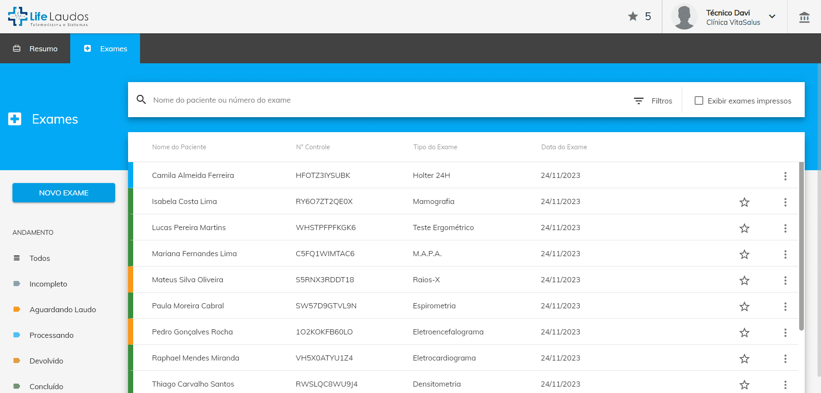Switch to the Resumo tab
The width and height of the screenshot is (821, 393).
point(35,49)
